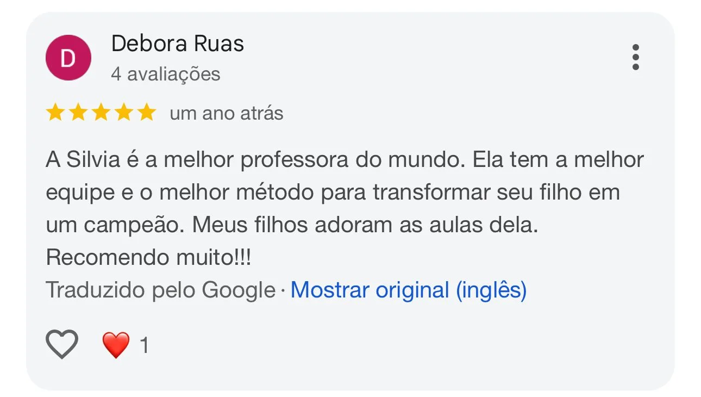Click the empty area right of the reaction count
701x397 pixels.
[380, 345]
